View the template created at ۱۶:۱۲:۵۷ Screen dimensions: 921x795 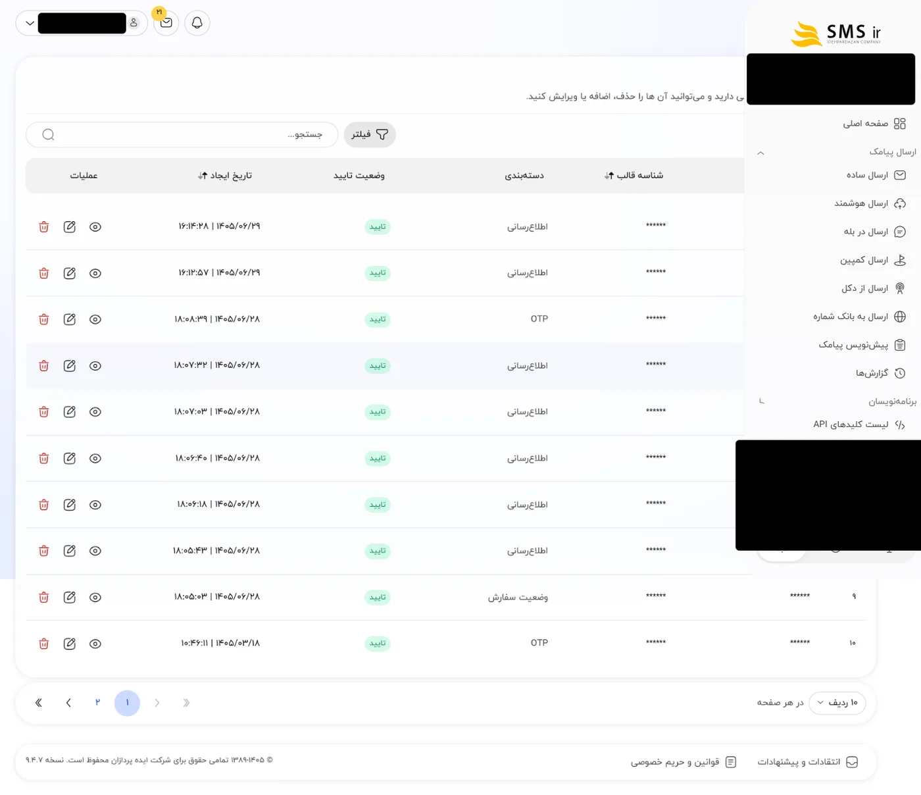[x=95, y=273]
